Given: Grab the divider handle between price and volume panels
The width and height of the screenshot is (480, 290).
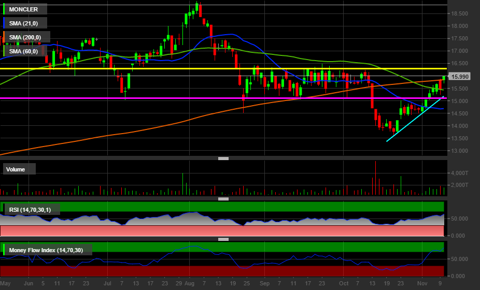Looking at the screenshot, I should tap(223, 158).
